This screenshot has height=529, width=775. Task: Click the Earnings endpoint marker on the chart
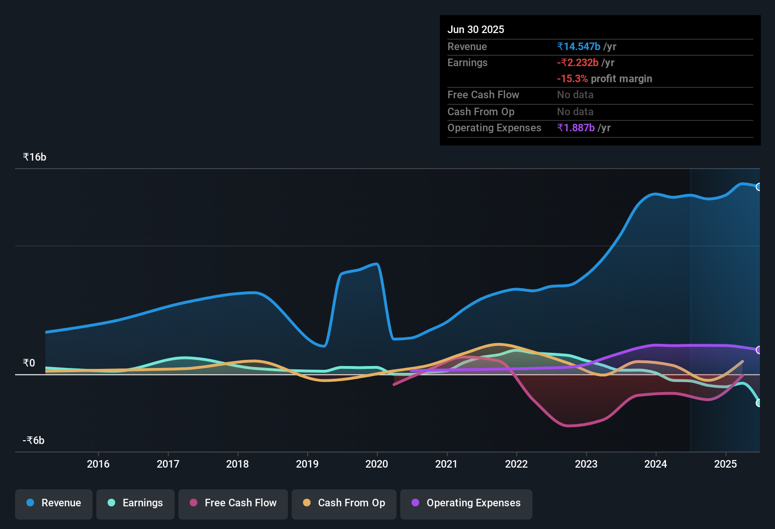pos(759,402)
